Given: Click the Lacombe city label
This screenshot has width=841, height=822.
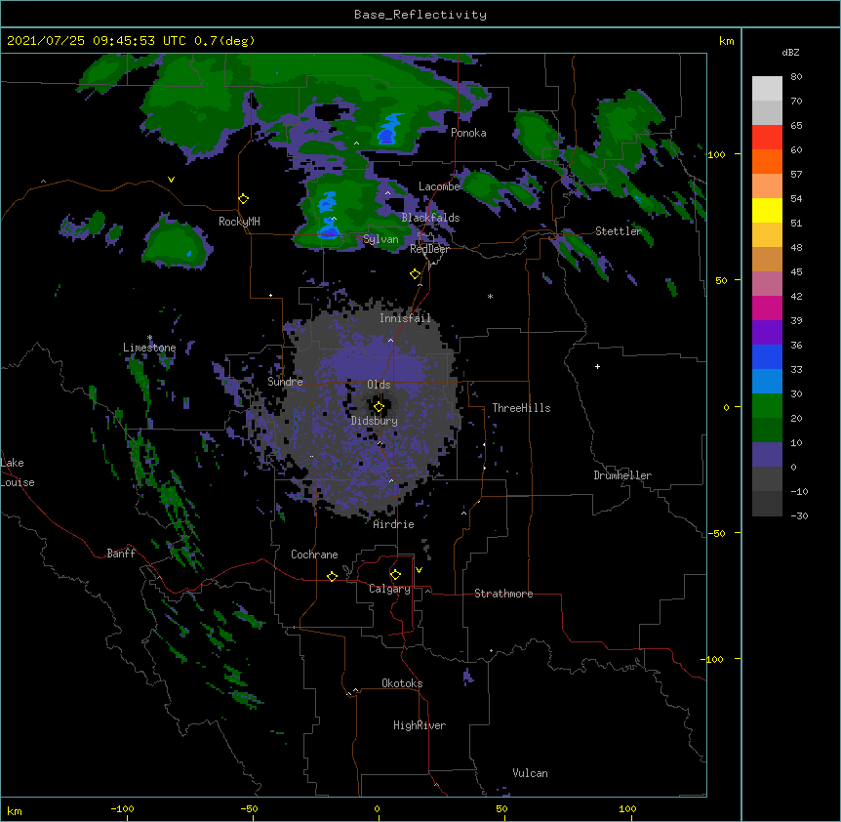Looking at the screenshot, I should point(439,186).
